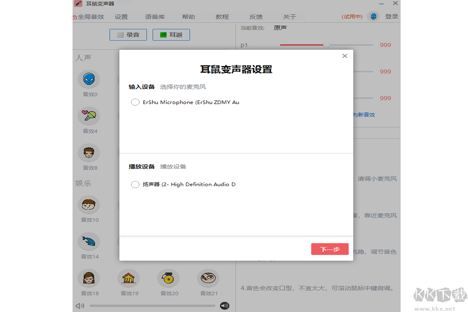Toggle the 耳返 monitoring button
This screenshot has height=312, width=468.
171,35
